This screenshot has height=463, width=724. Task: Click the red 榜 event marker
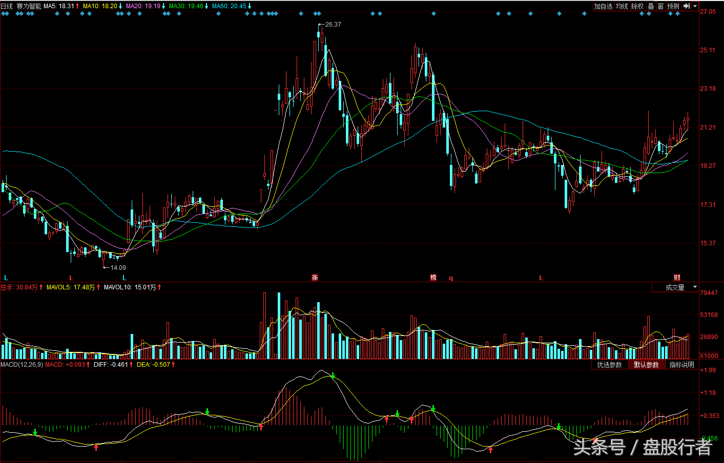(433, 278)
